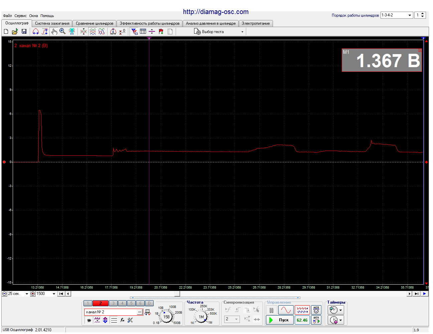Click the greyed report sheet icon

tap(170, 31)
